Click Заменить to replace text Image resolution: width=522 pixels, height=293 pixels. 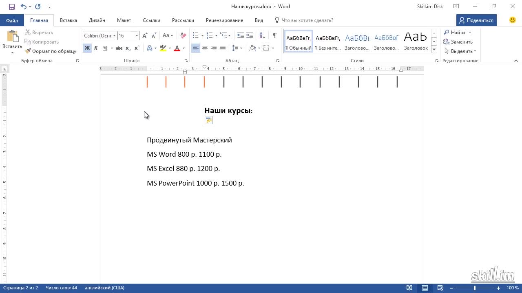coord(458,42)
